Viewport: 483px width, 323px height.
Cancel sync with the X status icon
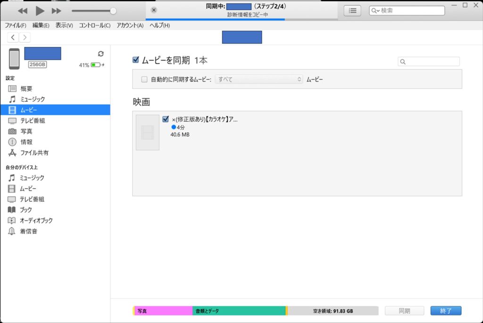154,10
